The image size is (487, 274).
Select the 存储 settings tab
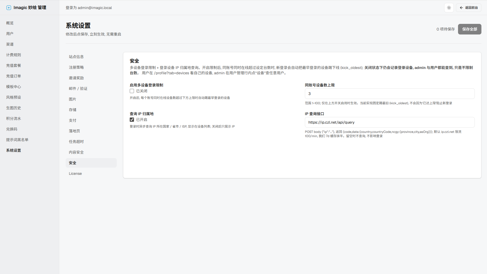pos(91,110)
